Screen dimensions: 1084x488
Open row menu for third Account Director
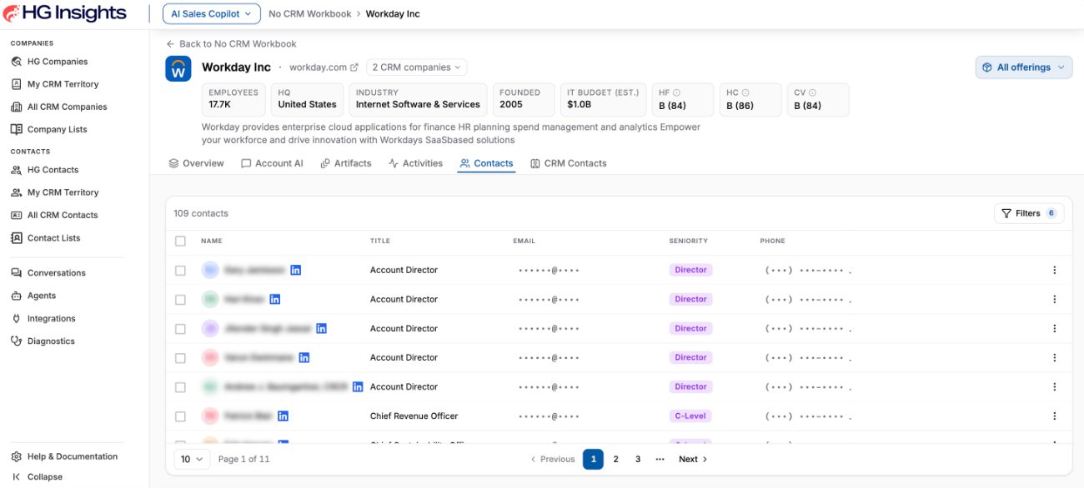(1054, 328)
